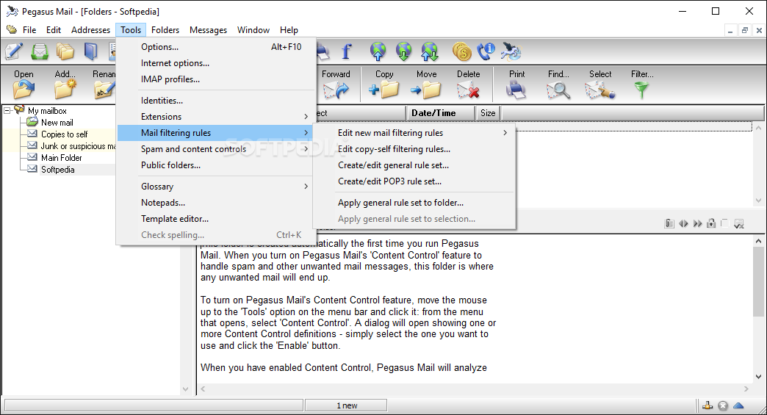This screenshot has width=767, height=415.
Task: Open the Addresses menu
Action: point(90,30)
